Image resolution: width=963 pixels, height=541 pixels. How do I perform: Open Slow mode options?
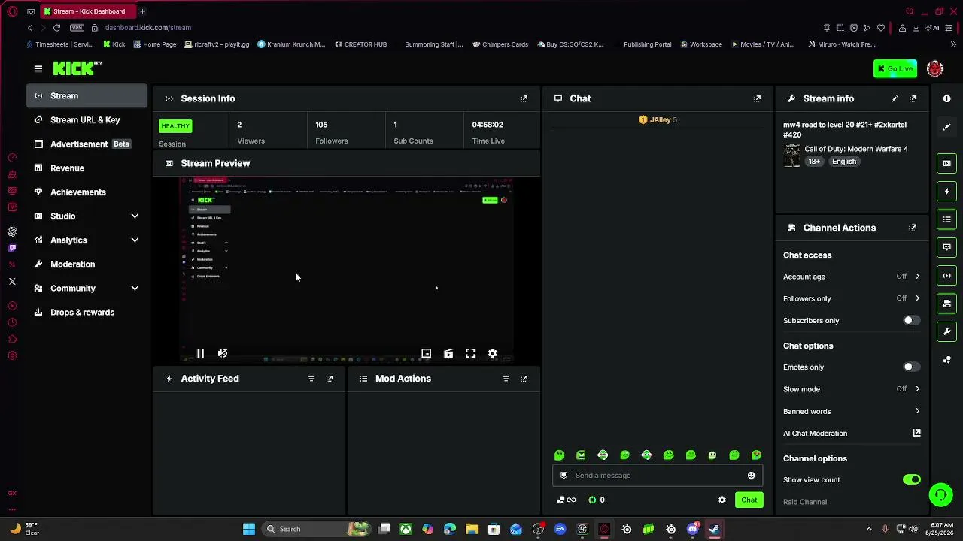click(x=852, y=389)
